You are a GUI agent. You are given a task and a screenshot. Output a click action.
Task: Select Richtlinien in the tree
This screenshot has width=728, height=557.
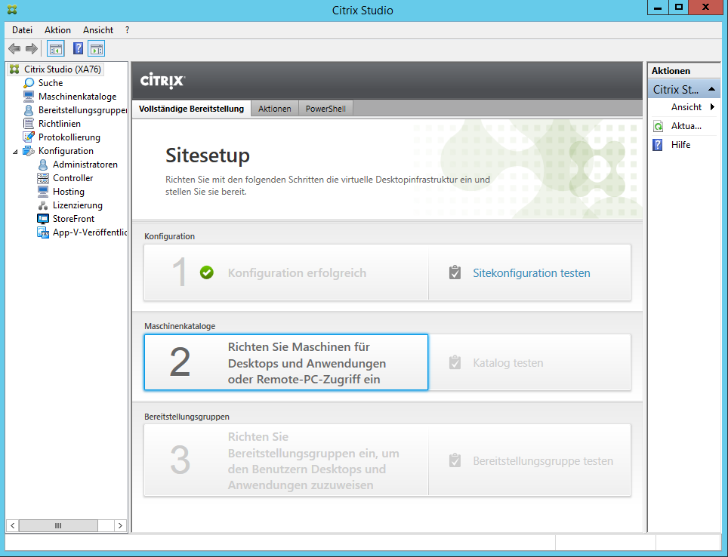click(x=60, y=124)
